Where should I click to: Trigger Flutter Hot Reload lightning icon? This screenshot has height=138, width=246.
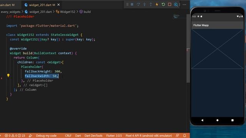click(x=157, y=4)
